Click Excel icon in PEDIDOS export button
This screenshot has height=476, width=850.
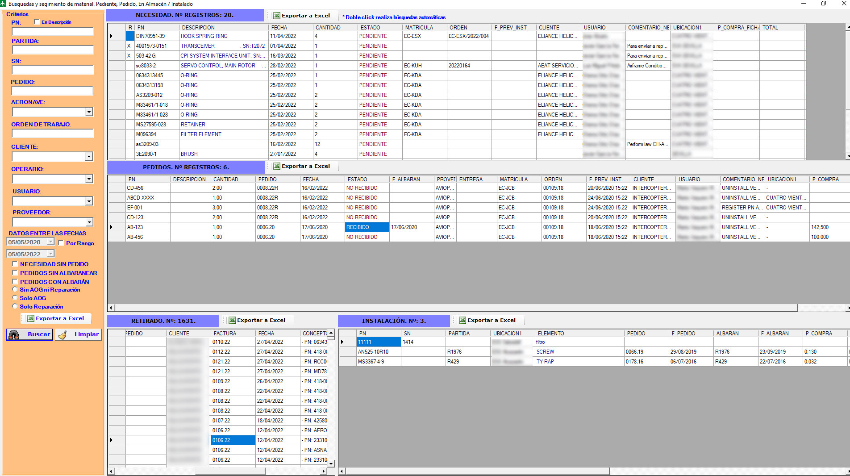(277, 166)
